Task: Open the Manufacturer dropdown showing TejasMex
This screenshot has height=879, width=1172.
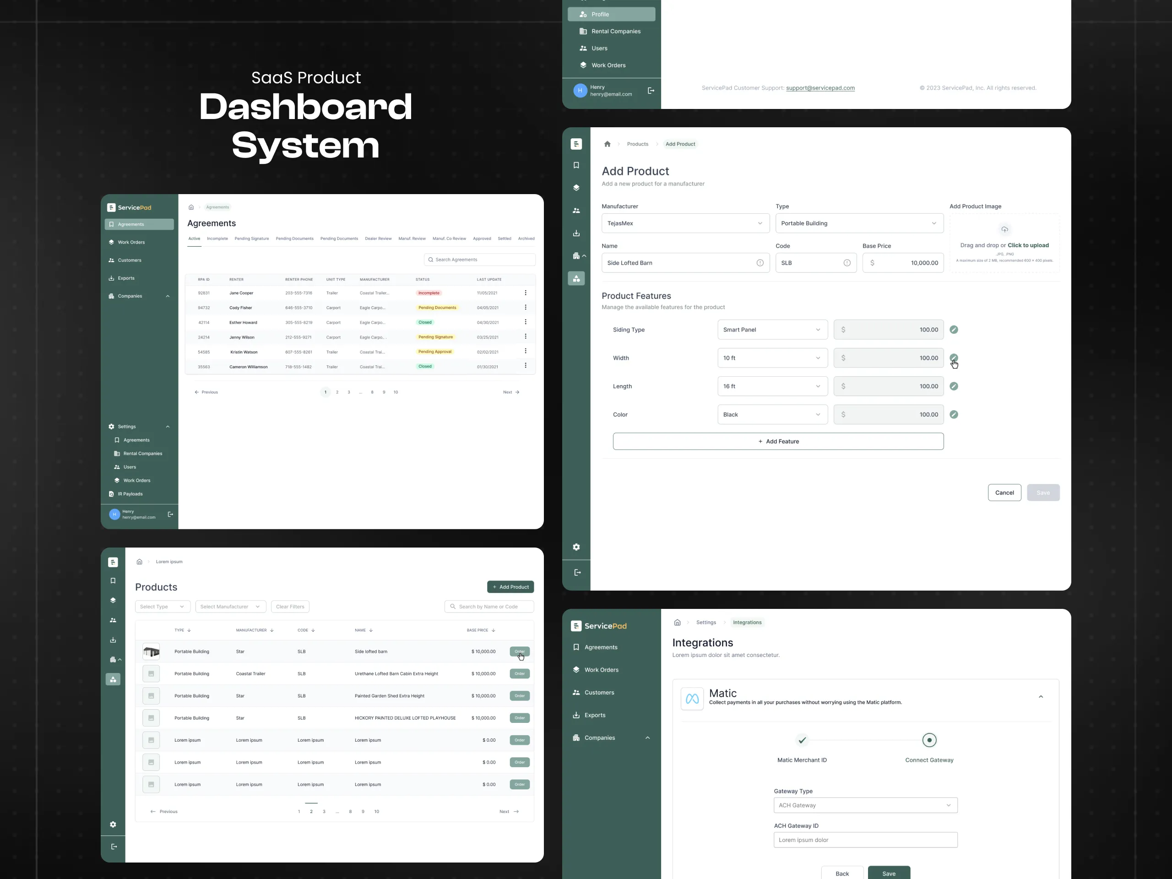Action: click(686, 223)
